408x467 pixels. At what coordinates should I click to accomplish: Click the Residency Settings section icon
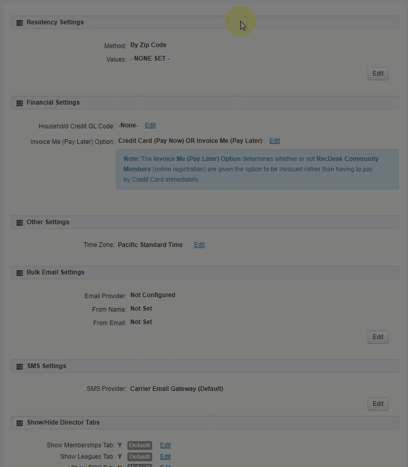pos(20,23)
